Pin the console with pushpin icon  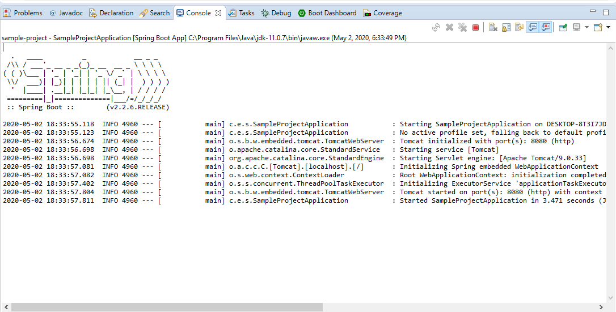click(x=563, y=27)
